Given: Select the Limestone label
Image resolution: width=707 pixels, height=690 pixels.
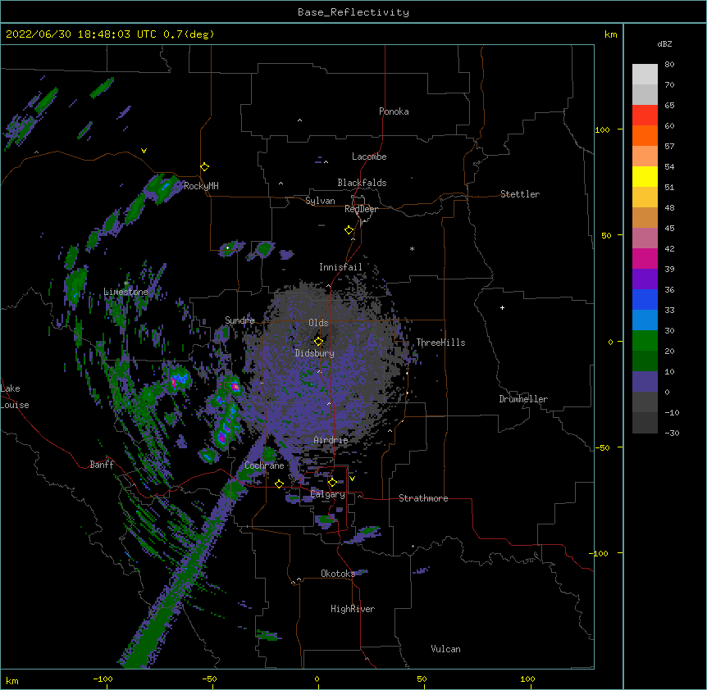Looking at the screenshot, I should click(x=125, y=292).
